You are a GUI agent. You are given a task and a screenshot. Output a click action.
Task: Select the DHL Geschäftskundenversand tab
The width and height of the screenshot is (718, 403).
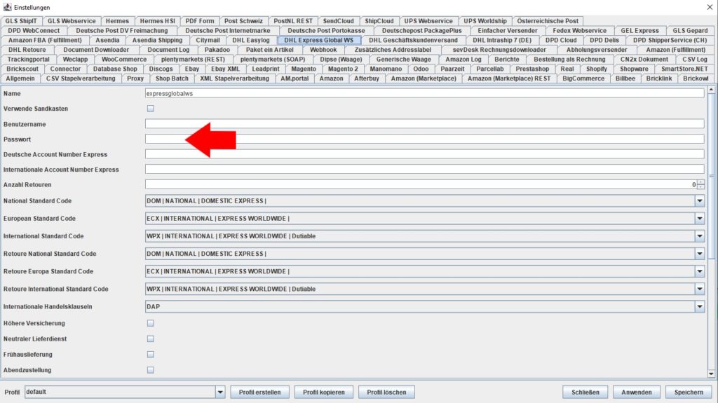tap(413, 41)
